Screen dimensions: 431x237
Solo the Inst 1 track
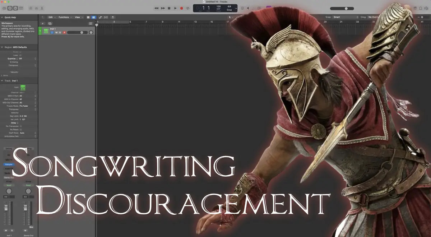pos(60,33)
